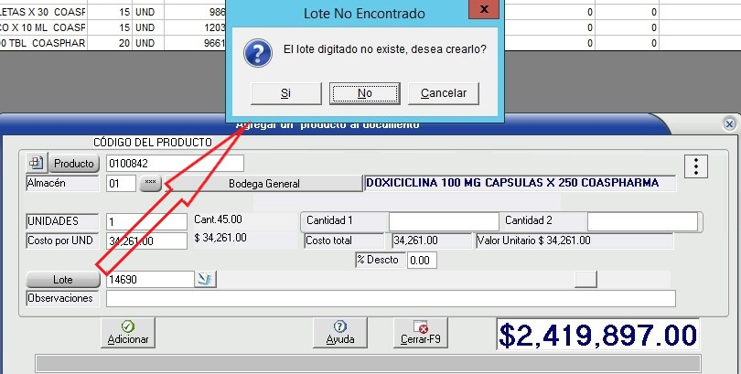Image resolution: width=741 pixels, height=374 pixels.
Task: Click Cerrar-F9 to close the form
Action: point(420,333)
